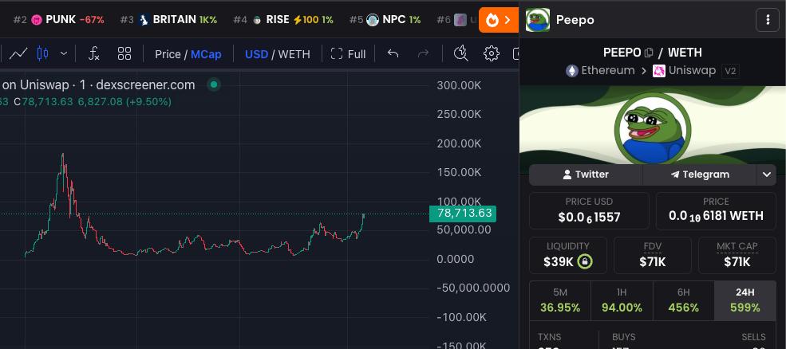
Task: Open the BRITAIN trending token
Action: pos(168,20)
